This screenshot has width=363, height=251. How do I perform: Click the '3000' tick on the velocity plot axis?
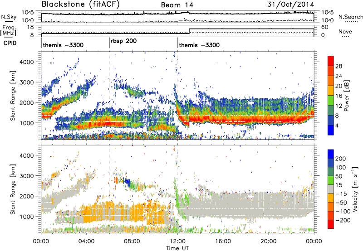[27, 176]
